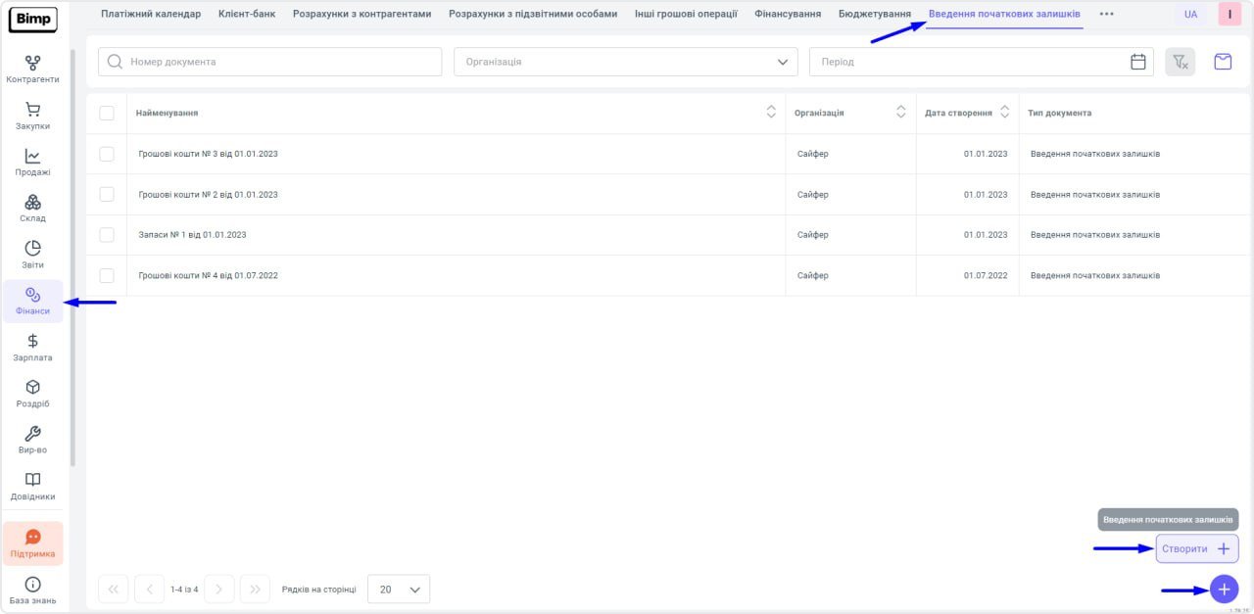1254x614 pixels.
Task: Click the Створити button
Action: [1196, 548]
